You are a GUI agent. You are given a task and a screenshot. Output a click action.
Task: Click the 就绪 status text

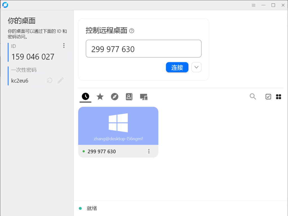pyautogui.click(x=92, y=208)
